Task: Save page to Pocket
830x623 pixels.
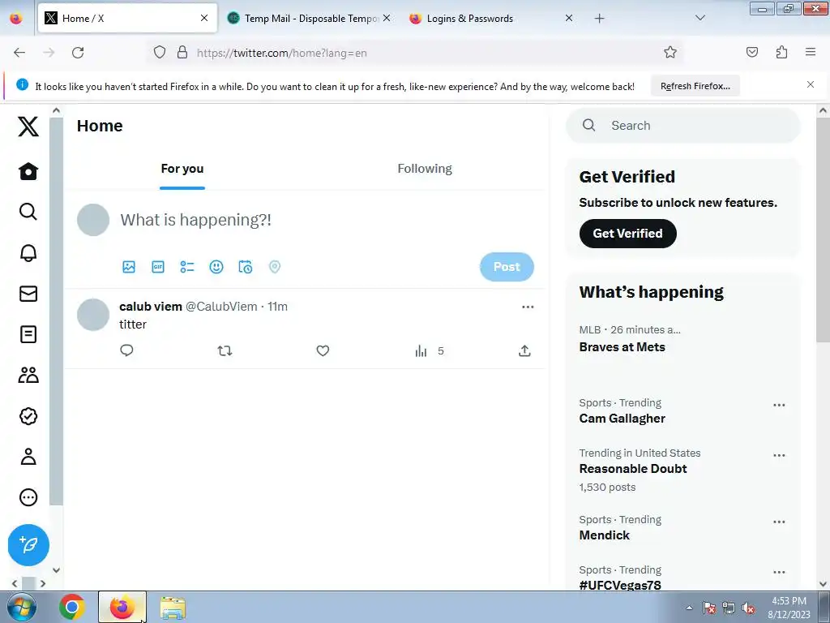Action: [751, 52]
